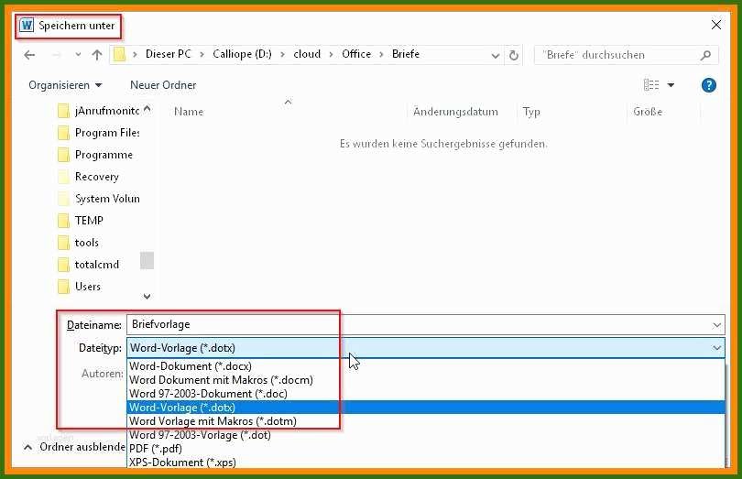Viewport: 742px width, 479px height.
Task: Click the Dateityp combo box
Action: point(425,348)
